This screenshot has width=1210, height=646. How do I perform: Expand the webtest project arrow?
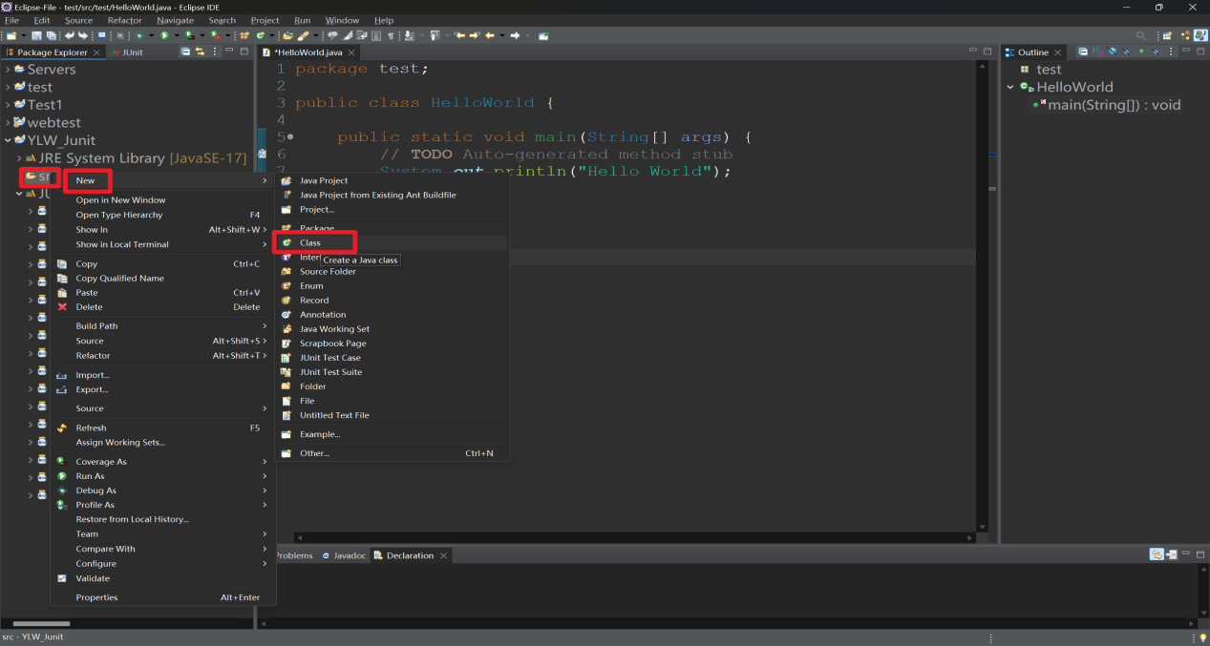click(x=8, y=122)
